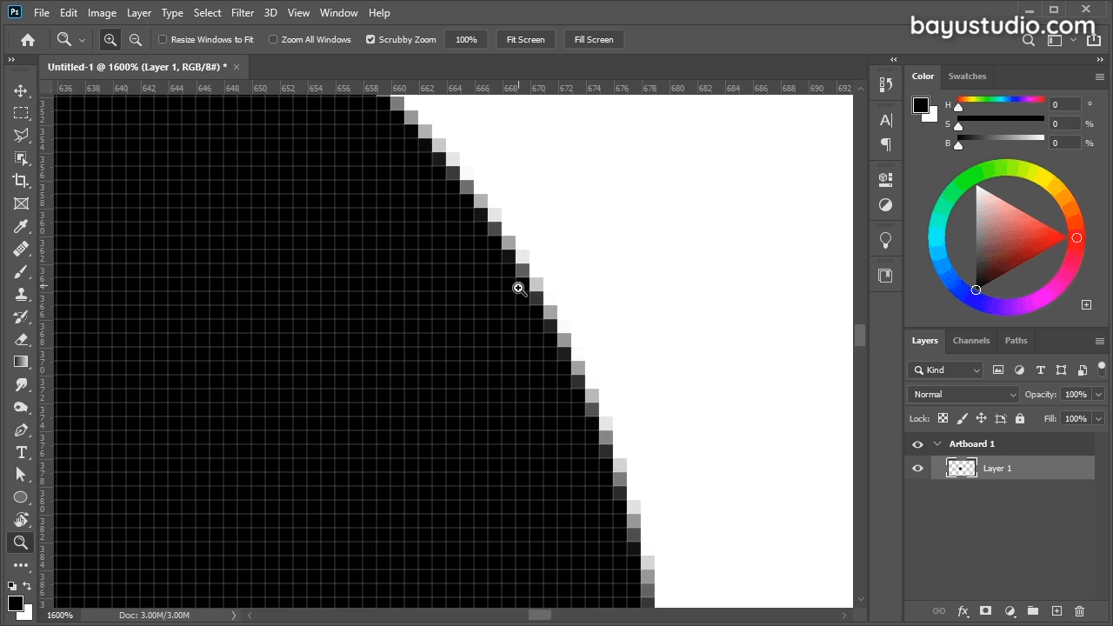1113x626 pixels.
Task: Select the Eraser tool
Action: click(21, 339)
